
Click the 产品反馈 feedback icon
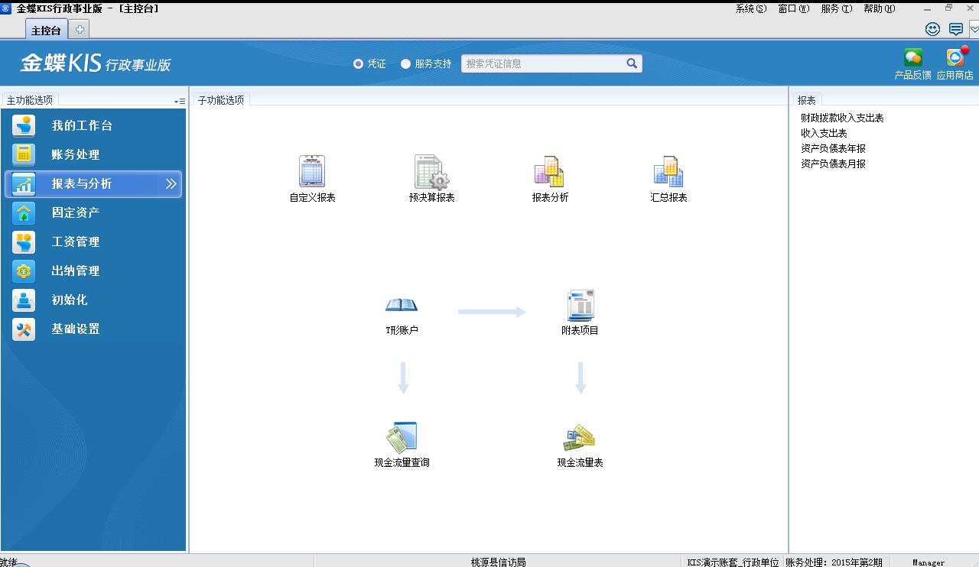click(x=912, y=59)
